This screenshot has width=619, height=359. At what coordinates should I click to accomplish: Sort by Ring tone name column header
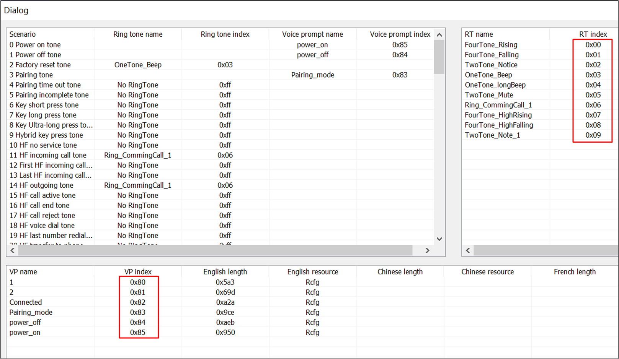click(x=138, y=34)
